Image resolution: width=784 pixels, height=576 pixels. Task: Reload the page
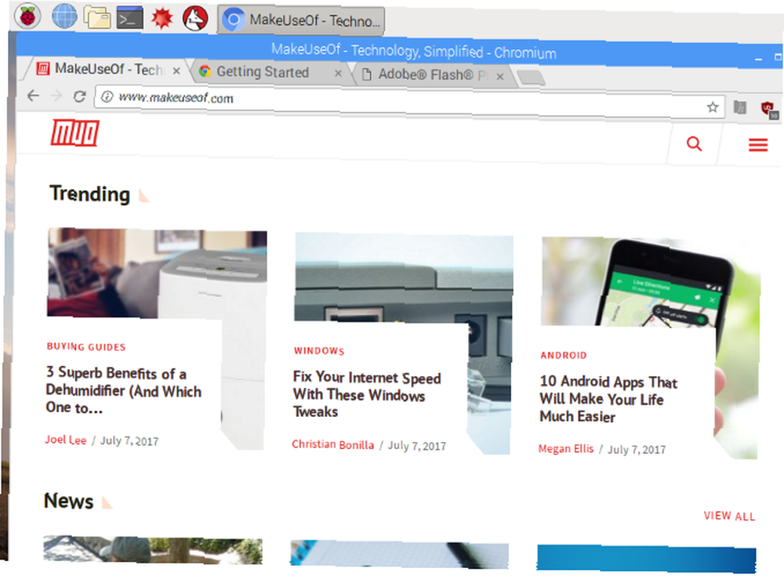79,96
